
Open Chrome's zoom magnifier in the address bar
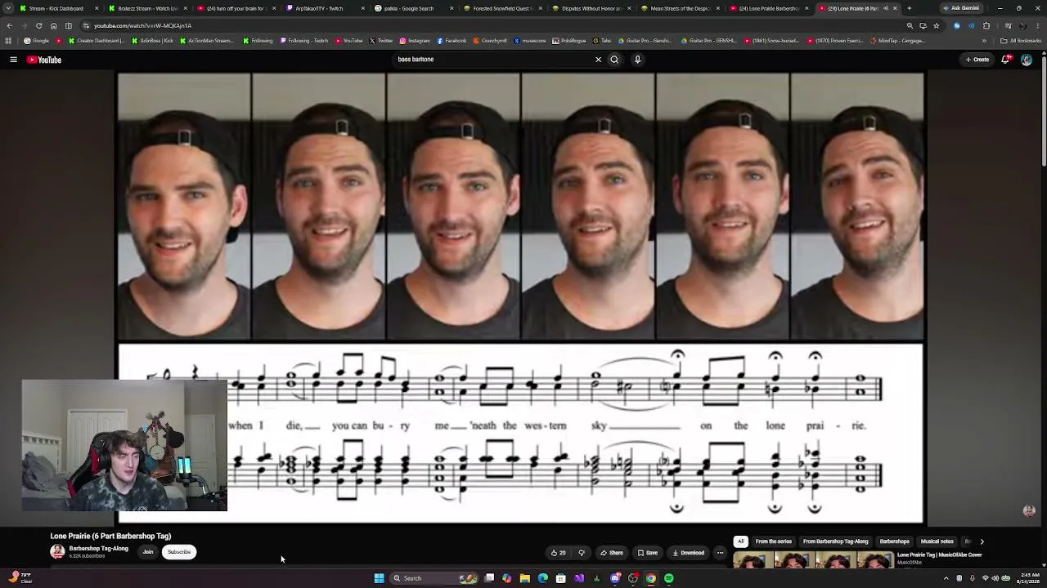[x=910, y=25]
